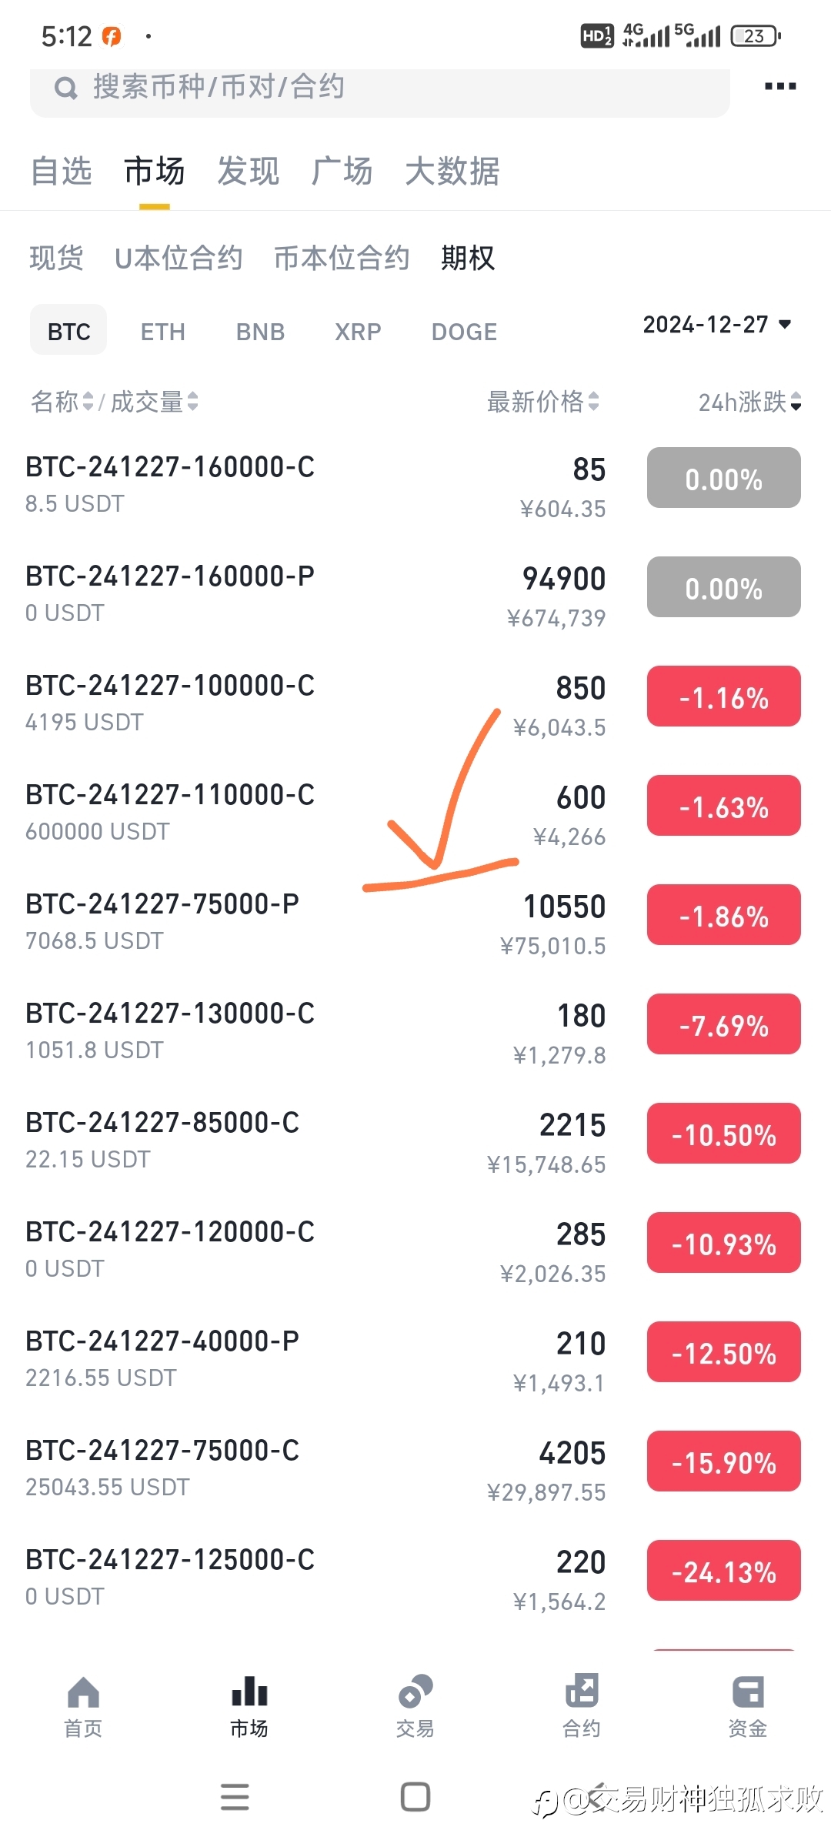The height and width of the screenshot is (1847, 831).
Task: Switch to the U本位合约 tab
Action: pyautogui.click(x=179, y=258)
